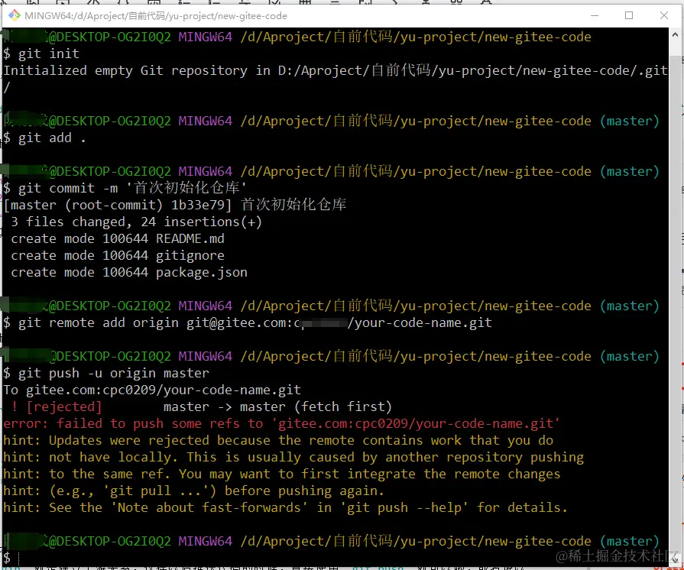Click '(master)' branch label on last prompt
The image size is (684, 570).
pos(629,541)
